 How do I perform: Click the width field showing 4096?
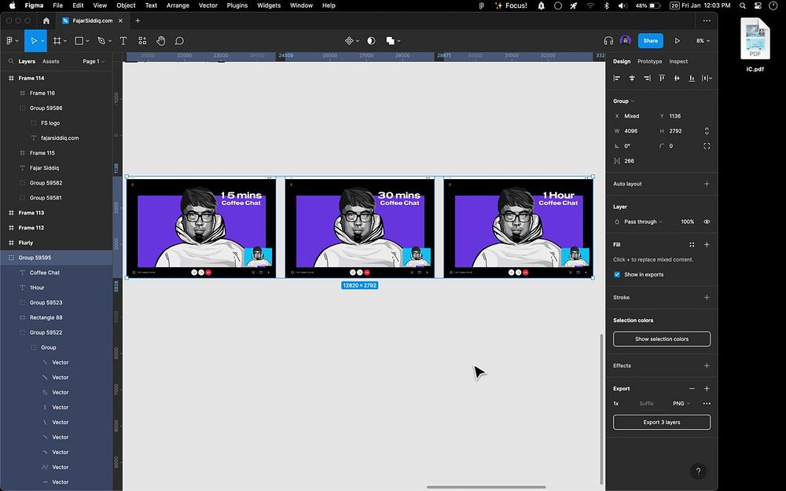click(x=632, y=130)
